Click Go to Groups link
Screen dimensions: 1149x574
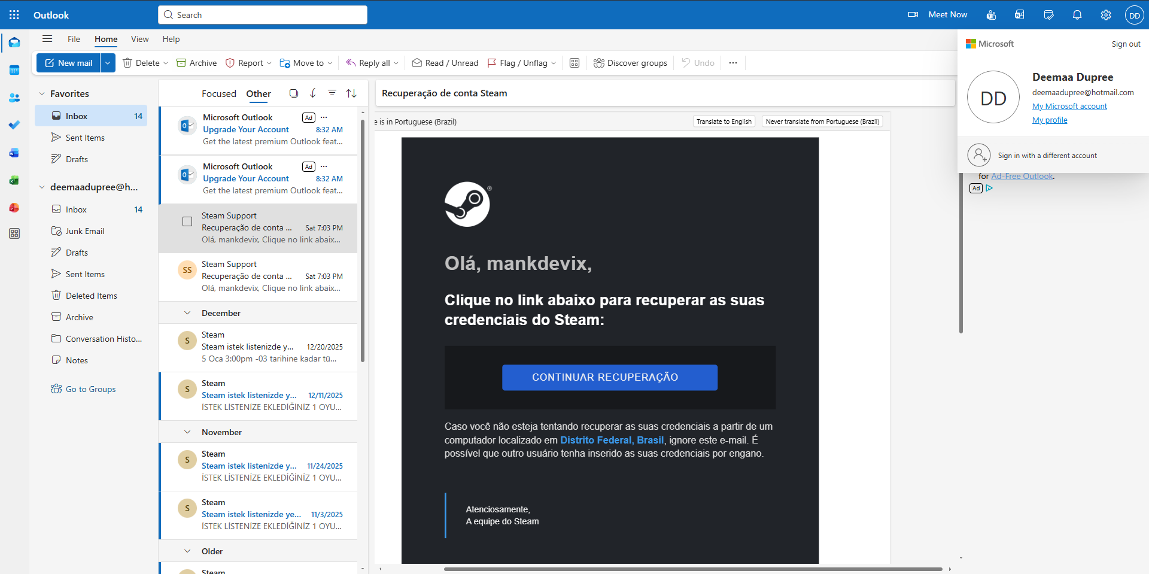(x=84, y=389)
